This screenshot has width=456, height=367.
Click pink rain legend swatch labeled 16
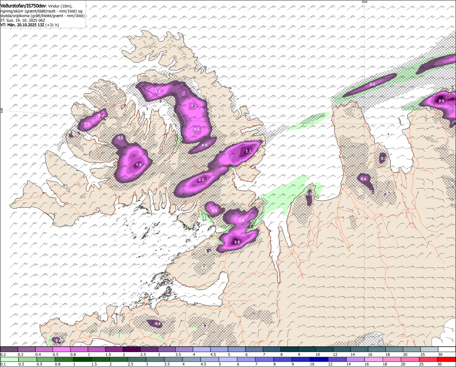(374, 359)
